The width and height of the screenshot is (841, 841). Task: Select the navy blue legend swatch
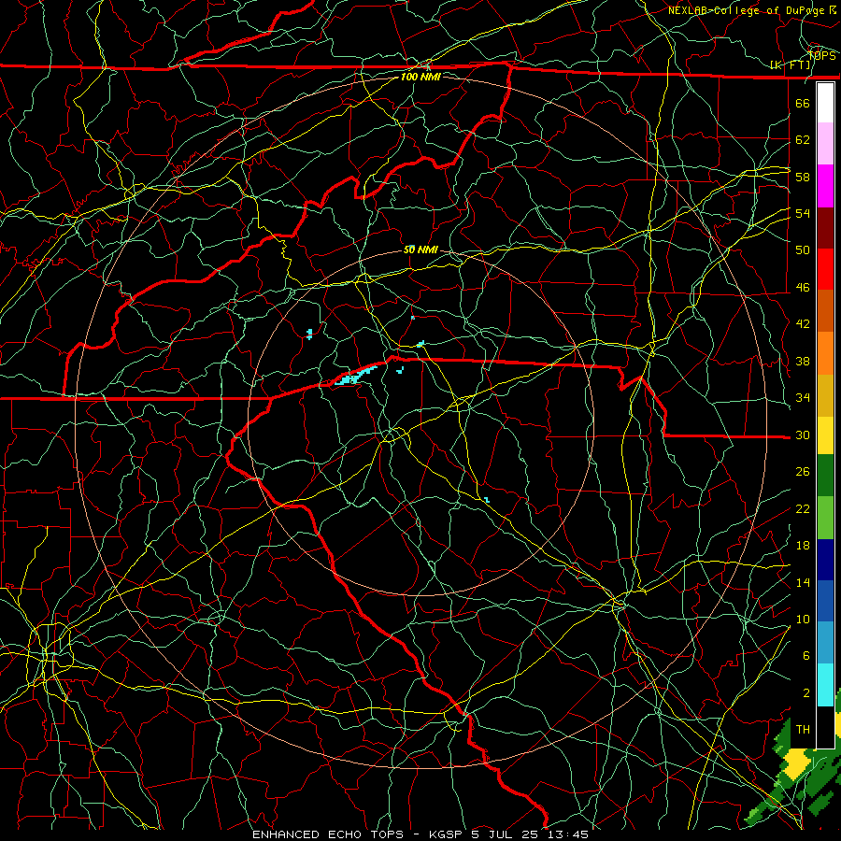pyautogui.click(x=825, y=560)
